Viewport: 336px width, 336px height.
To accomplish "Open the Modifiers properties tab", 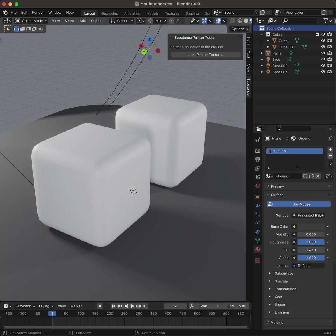I will pyautogui.click(x=258, y=206).
